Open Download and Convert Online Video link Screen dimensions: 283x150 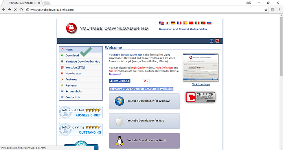(x=183, y=29)
